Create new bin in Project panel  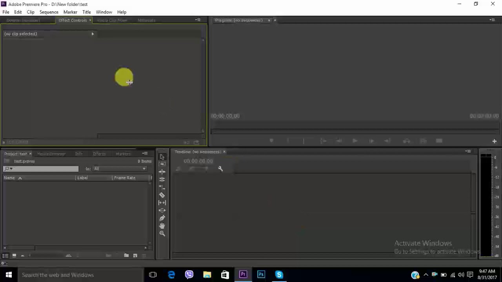(x=126, y=256)
